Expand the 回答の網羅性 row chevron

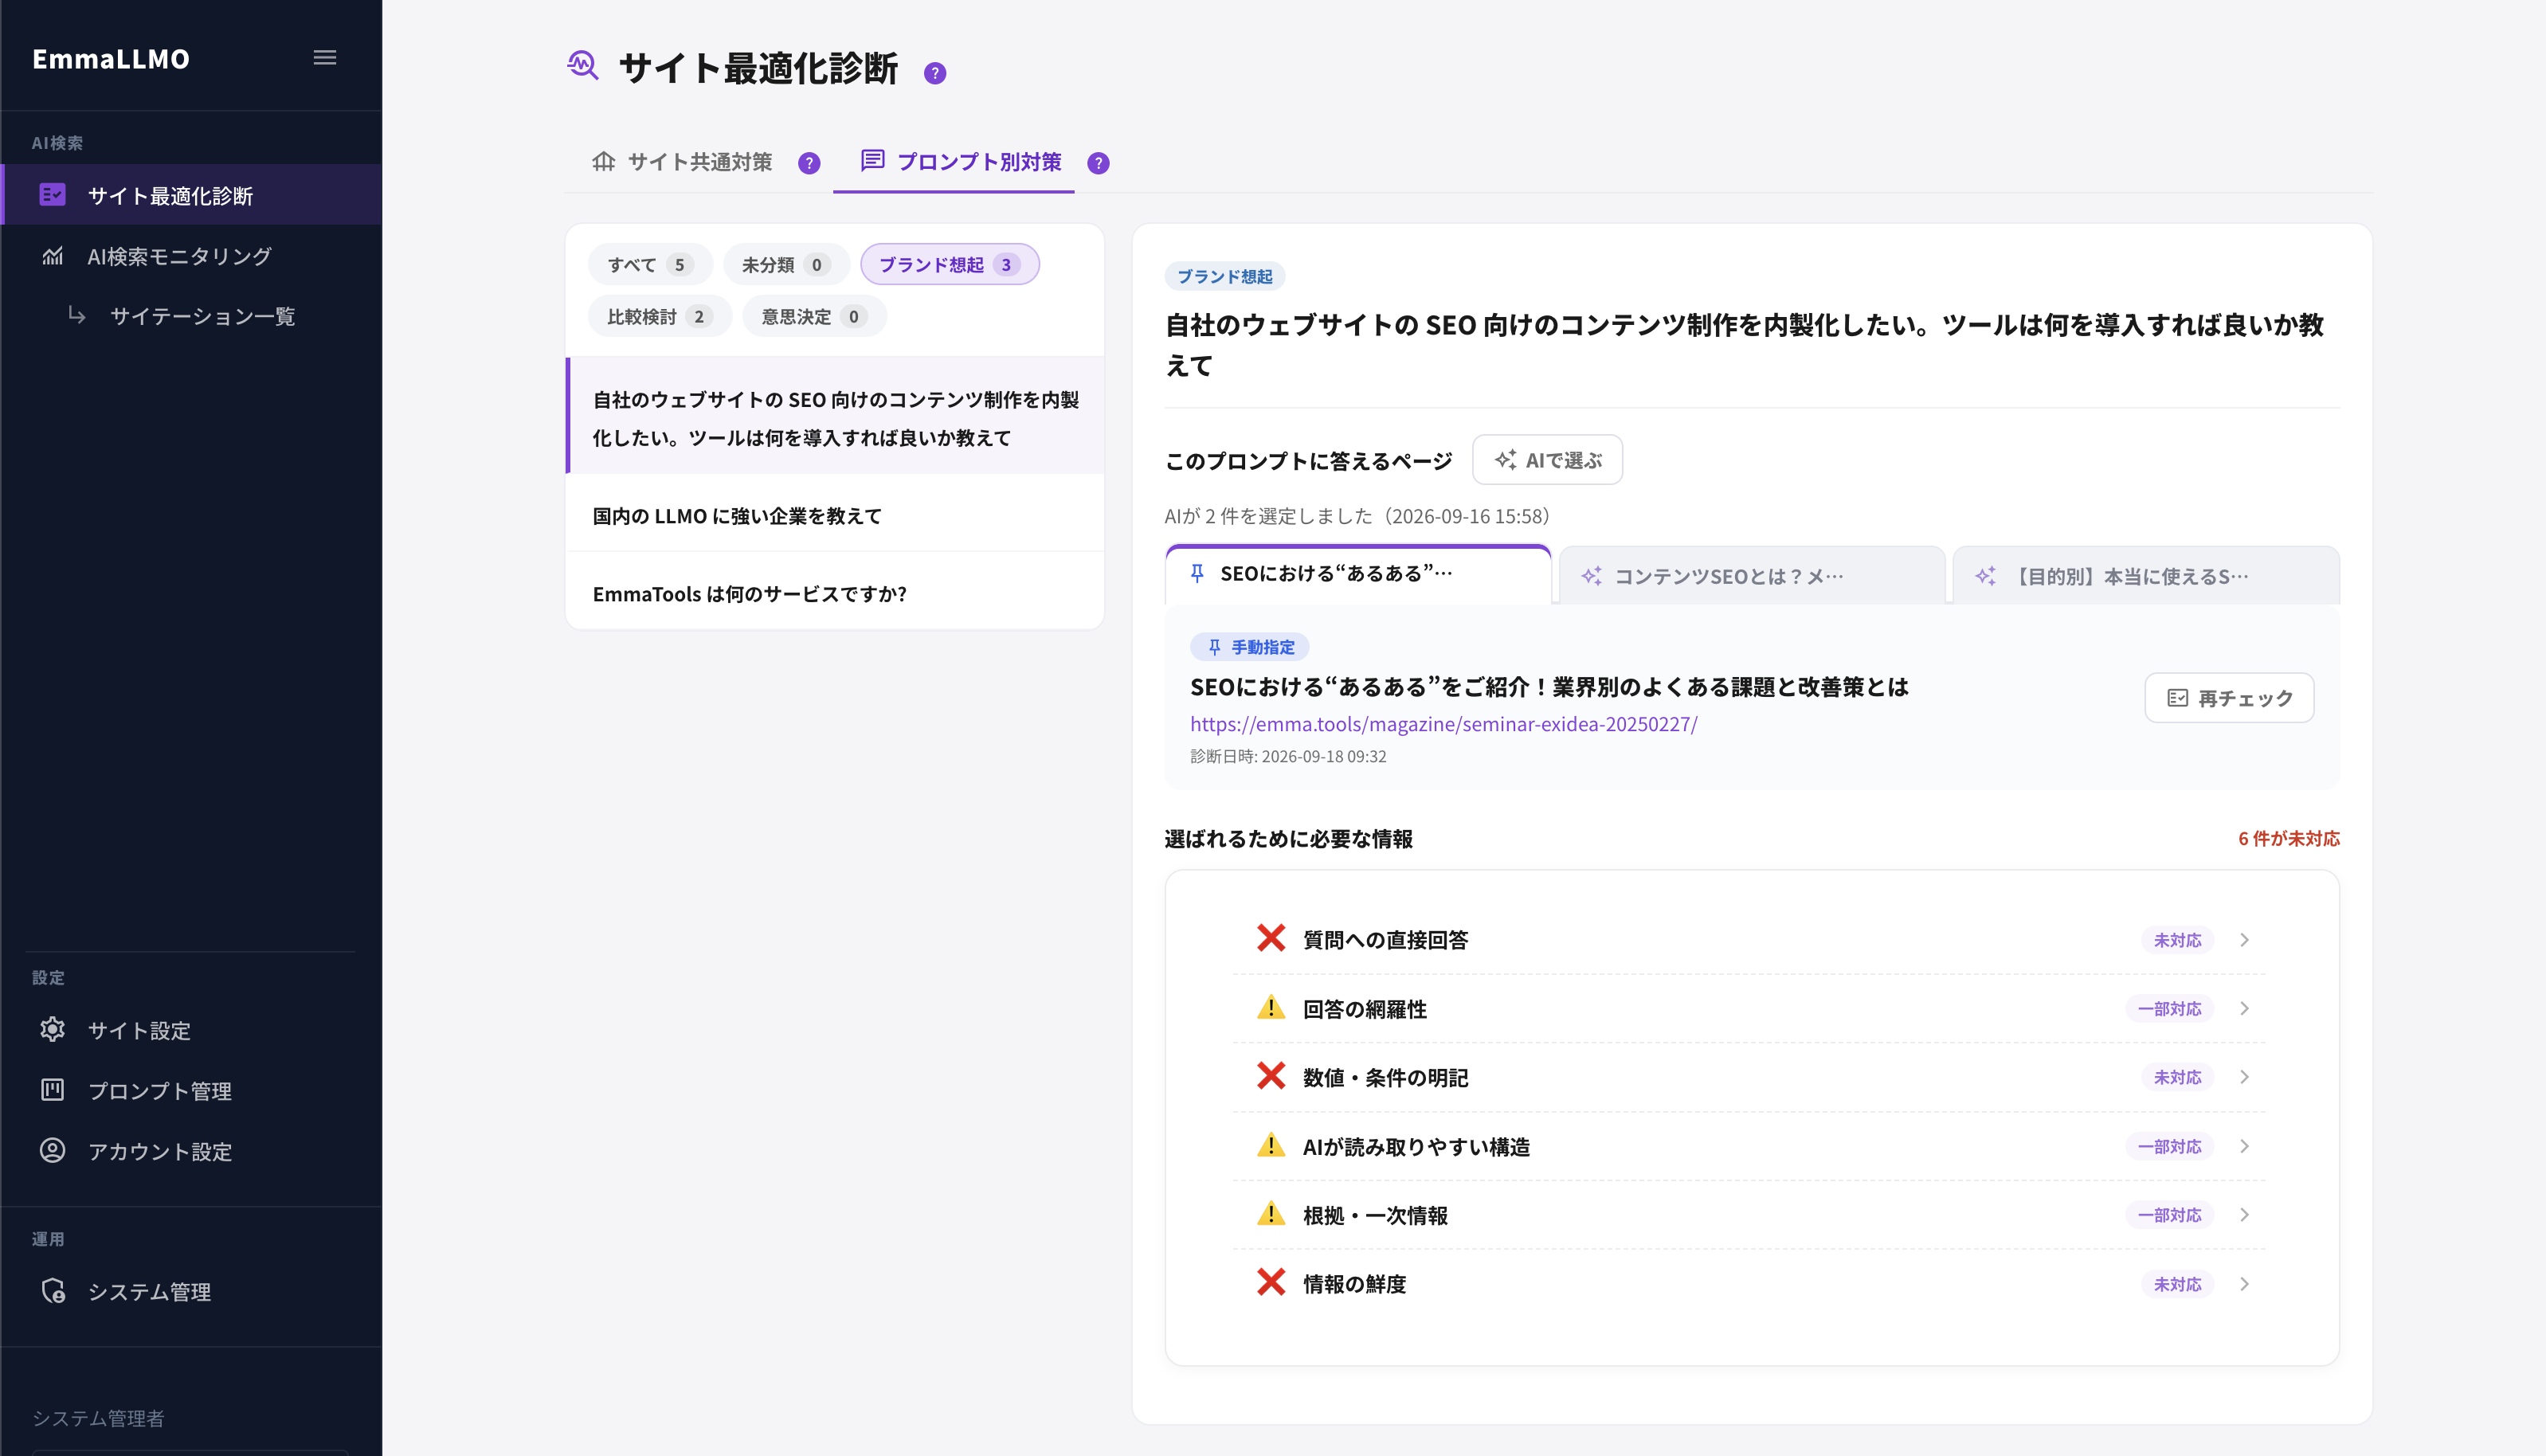tap(2245, 1009)
